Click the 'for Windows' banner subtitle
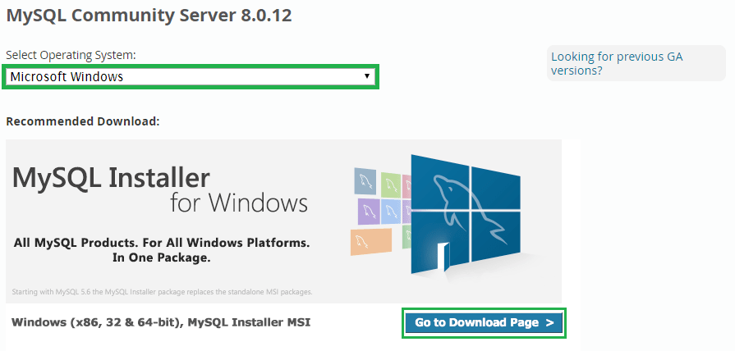Viewport: 735px width, 351px height. click(239, 203)
